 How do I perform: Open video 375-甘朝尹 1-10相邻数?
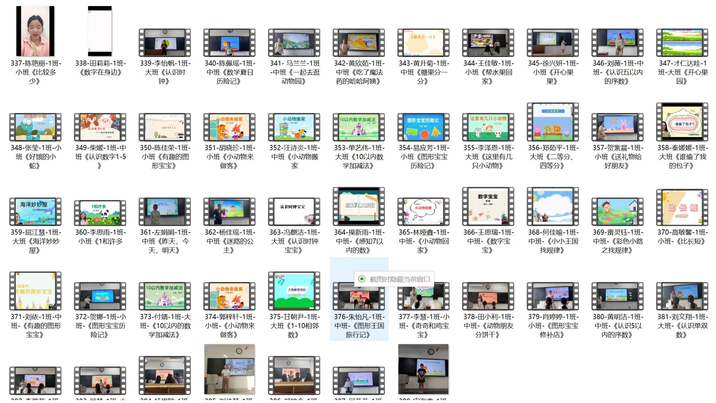pyautogui.click(x=294, y=291)
